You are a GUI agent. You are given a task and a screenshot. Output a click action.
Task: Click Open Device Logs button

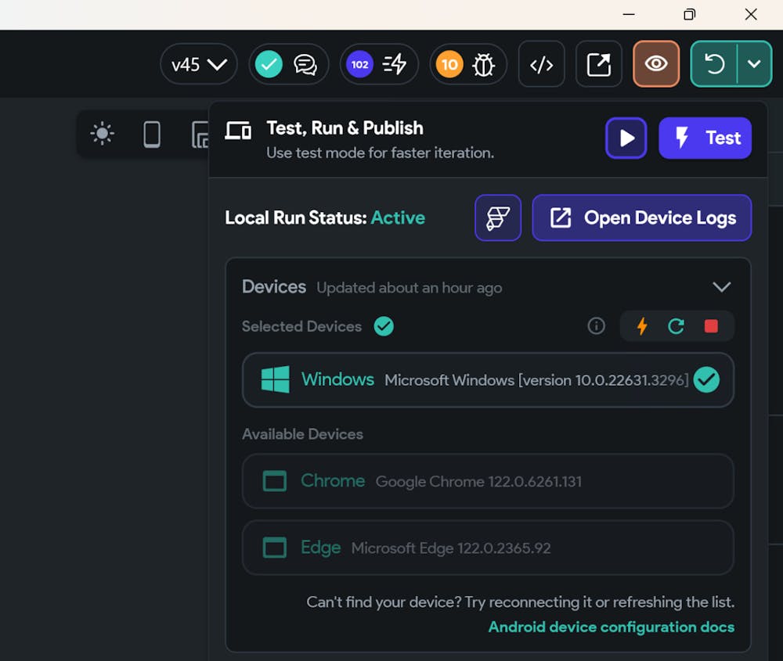click(x=642, y=217)
